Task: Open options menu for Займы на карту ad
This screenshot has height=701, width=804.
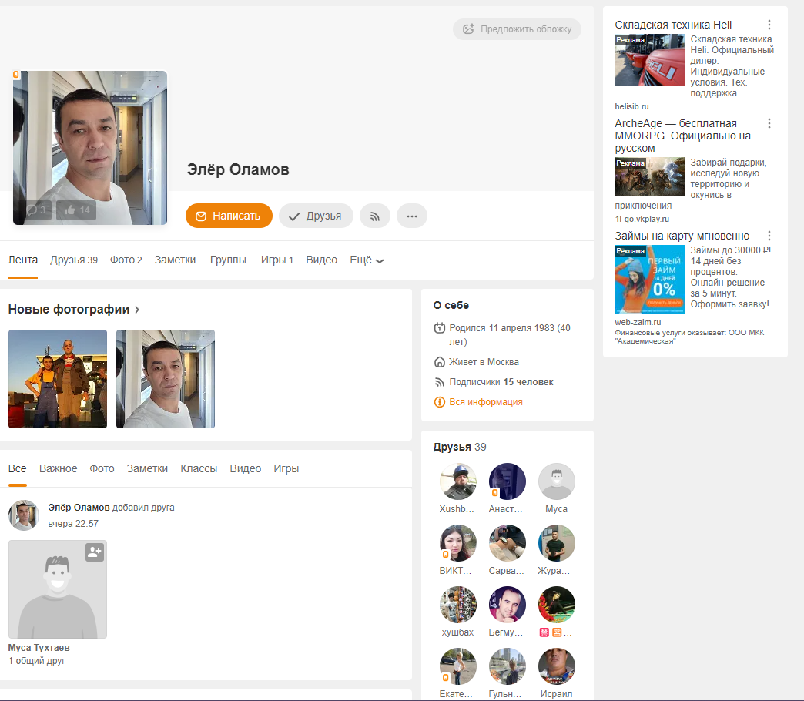Action: 769,236
